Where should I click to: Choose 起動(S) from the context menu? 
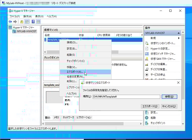(x=85, y=55)
